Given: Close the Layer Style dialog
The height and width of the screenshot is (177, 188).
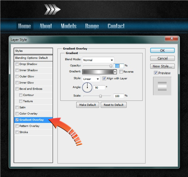Looking at the screenshot, I should pos(172,38).
